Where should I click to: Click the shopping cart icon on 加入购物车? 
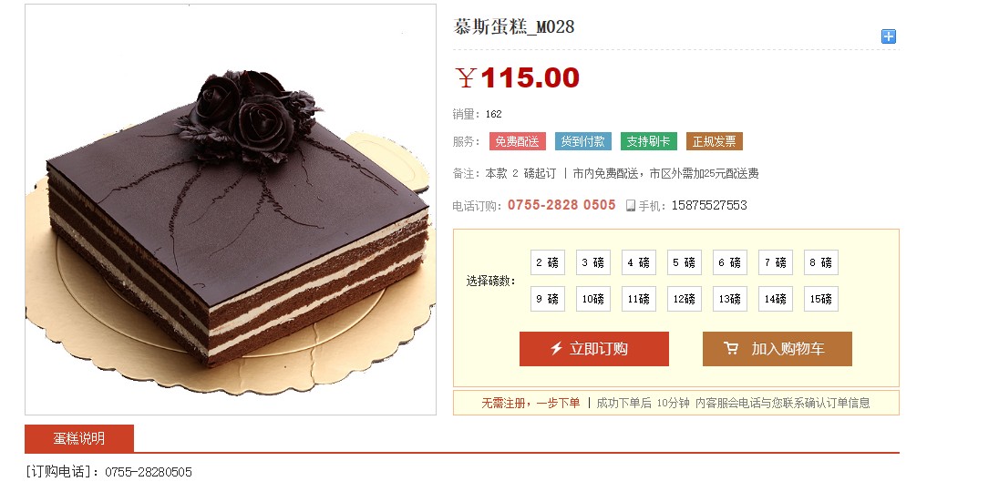pos(731,348)
